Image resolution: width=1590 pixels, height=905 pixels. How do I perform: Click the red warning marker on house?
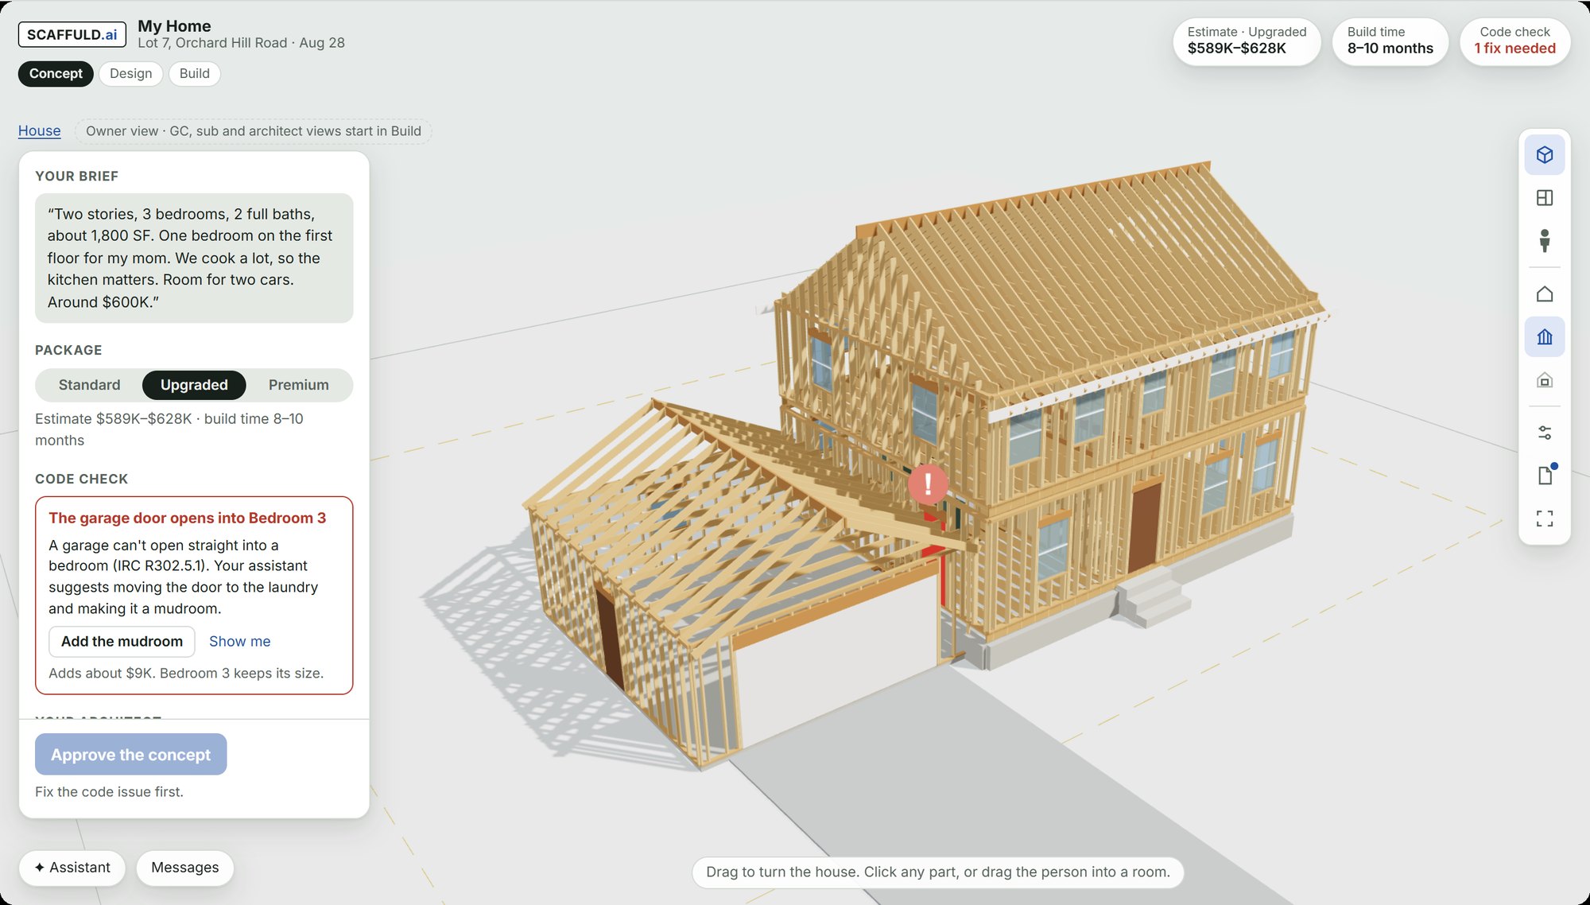(x=928, y=484)
